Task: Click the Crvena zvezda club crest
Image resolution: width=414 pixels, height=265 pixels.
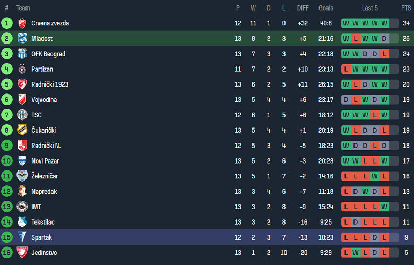Action: 22,23
